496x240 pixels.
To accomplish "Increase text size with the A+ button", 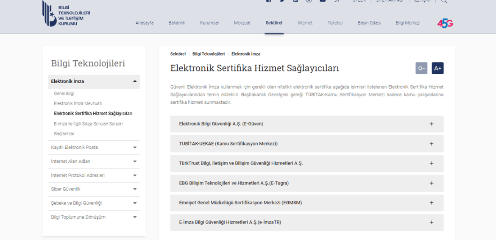I will 437,68.
